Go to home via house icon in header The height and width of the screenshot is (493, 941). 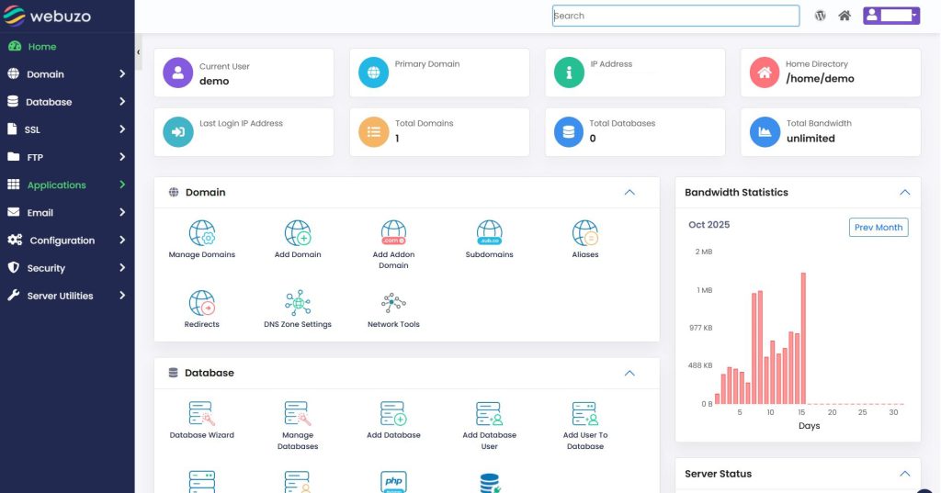845,16
